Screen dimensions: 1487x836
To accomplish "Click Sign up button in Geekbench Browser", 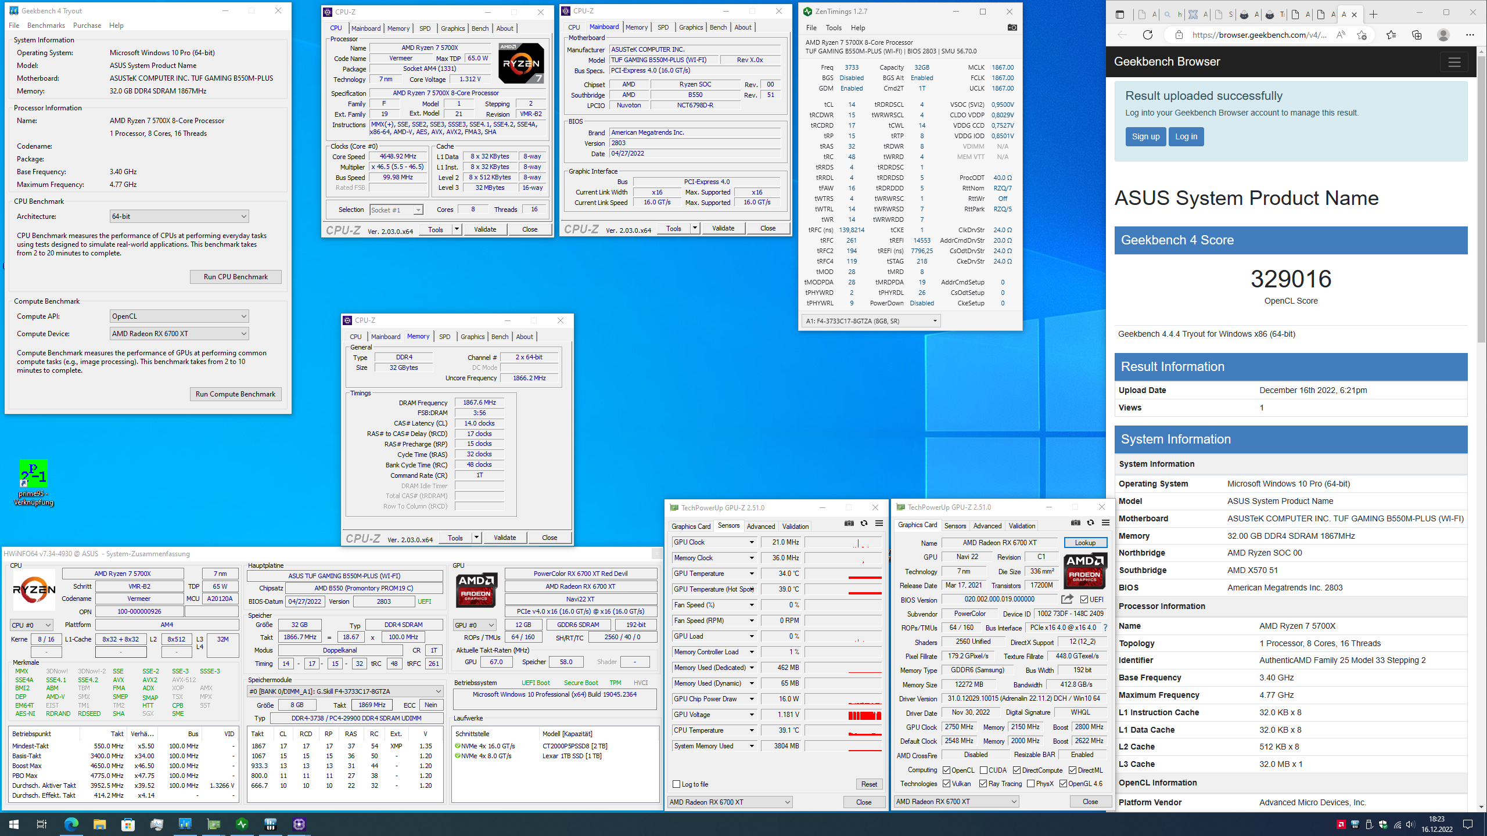I will pyautogui.click(x=1145, y=136).
